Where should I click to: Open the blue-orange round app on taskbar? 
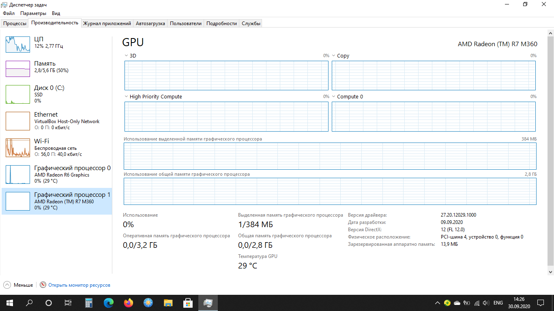coord(148,302)
